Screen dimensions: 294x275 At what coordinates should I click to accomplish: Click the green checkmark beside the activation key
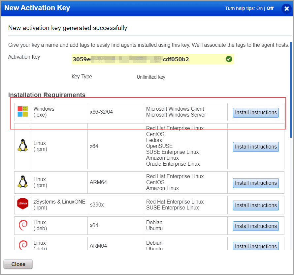(x=229, y=59)
